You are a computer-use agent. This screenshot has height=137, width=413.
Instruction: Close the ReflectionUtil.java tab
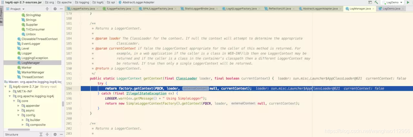tap(293, 9)
